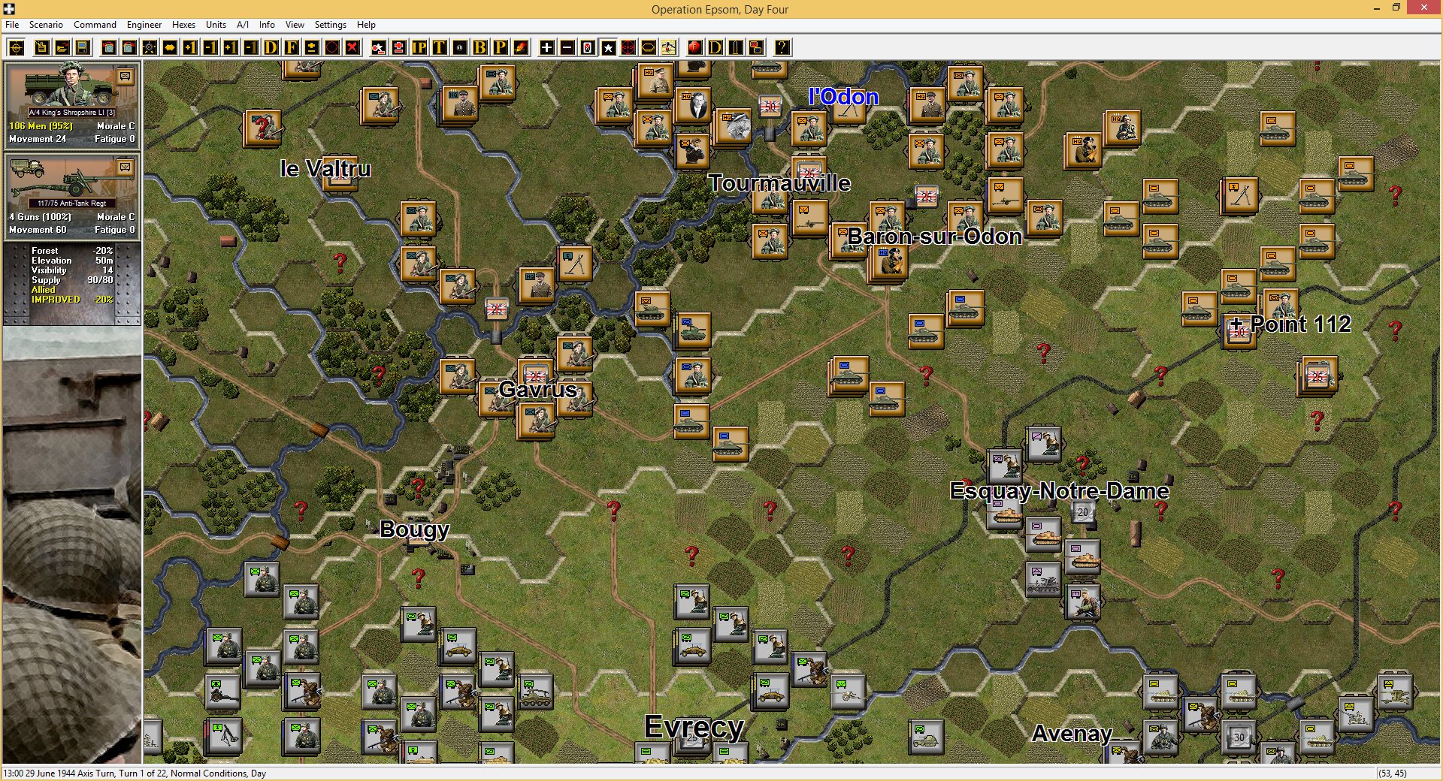Open the Help menu
This screenshot has height=781, width=1443.
[366, 25]
